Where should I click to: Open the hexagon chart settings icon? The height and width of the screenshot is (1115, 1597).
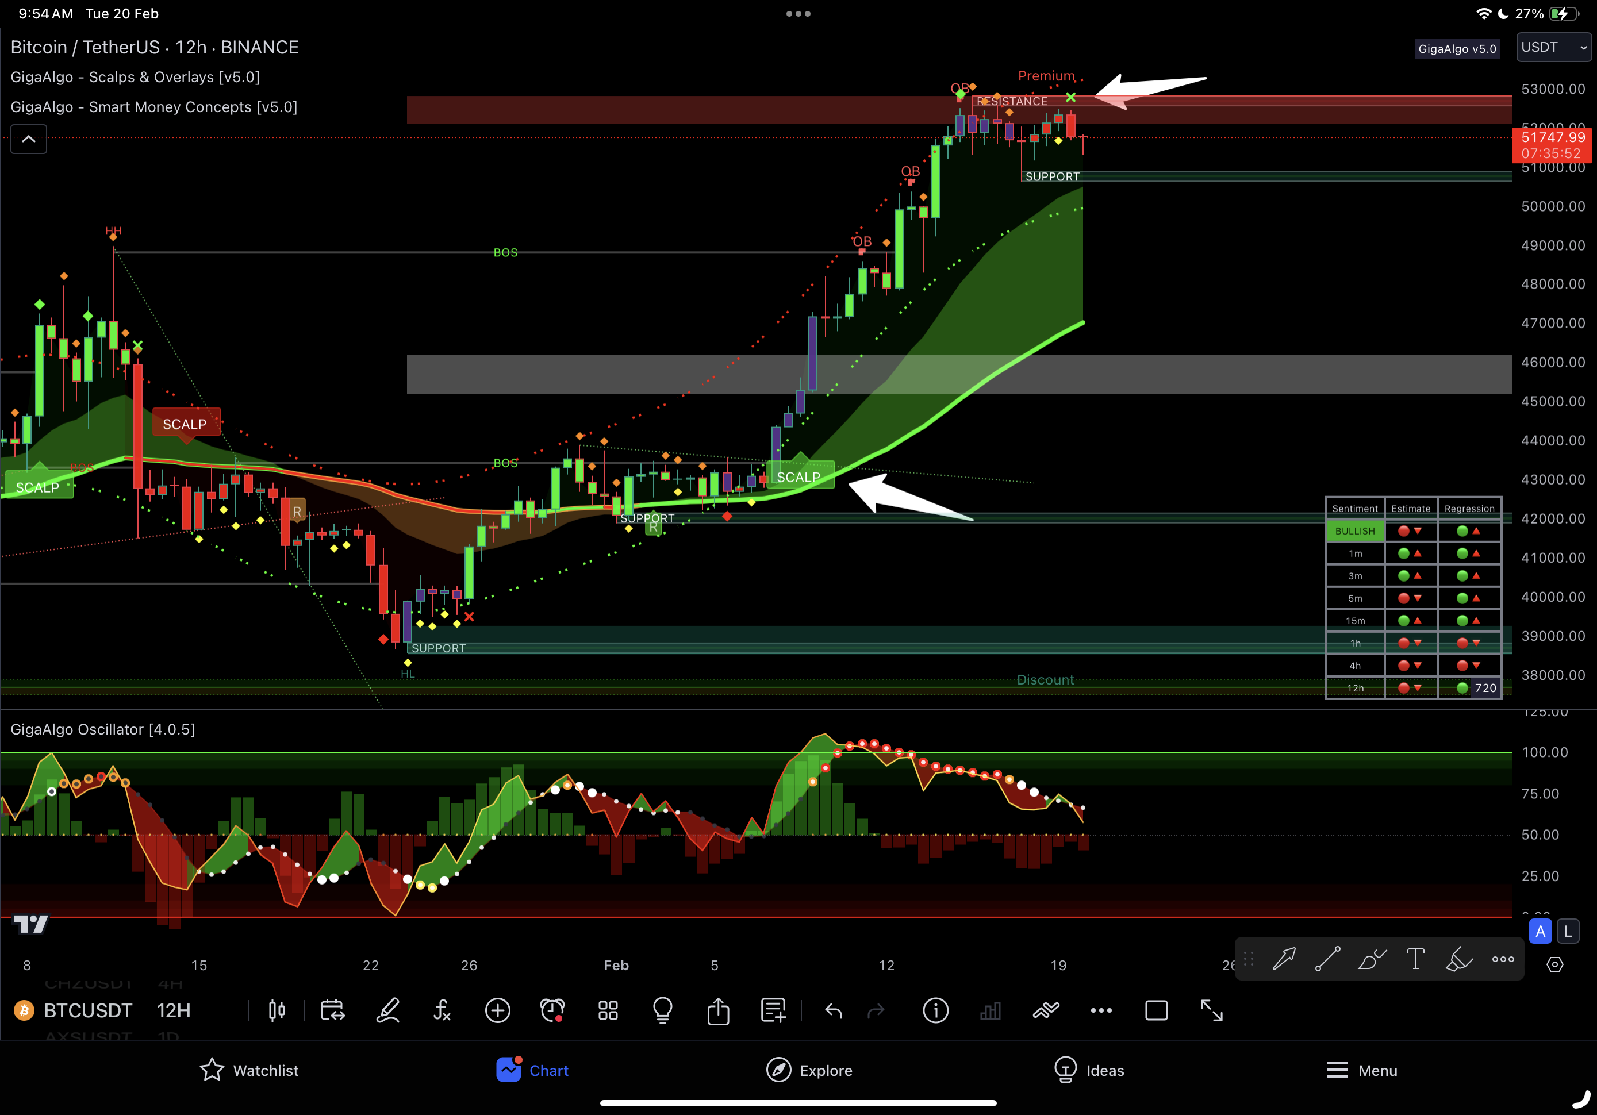[x=1555, y=964]
